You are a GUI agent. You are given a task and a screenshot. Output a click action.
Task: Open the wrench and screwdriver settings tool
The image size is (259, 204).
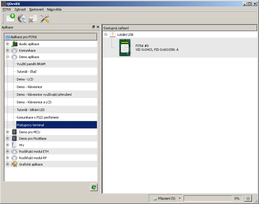click(x=45, y=18)
